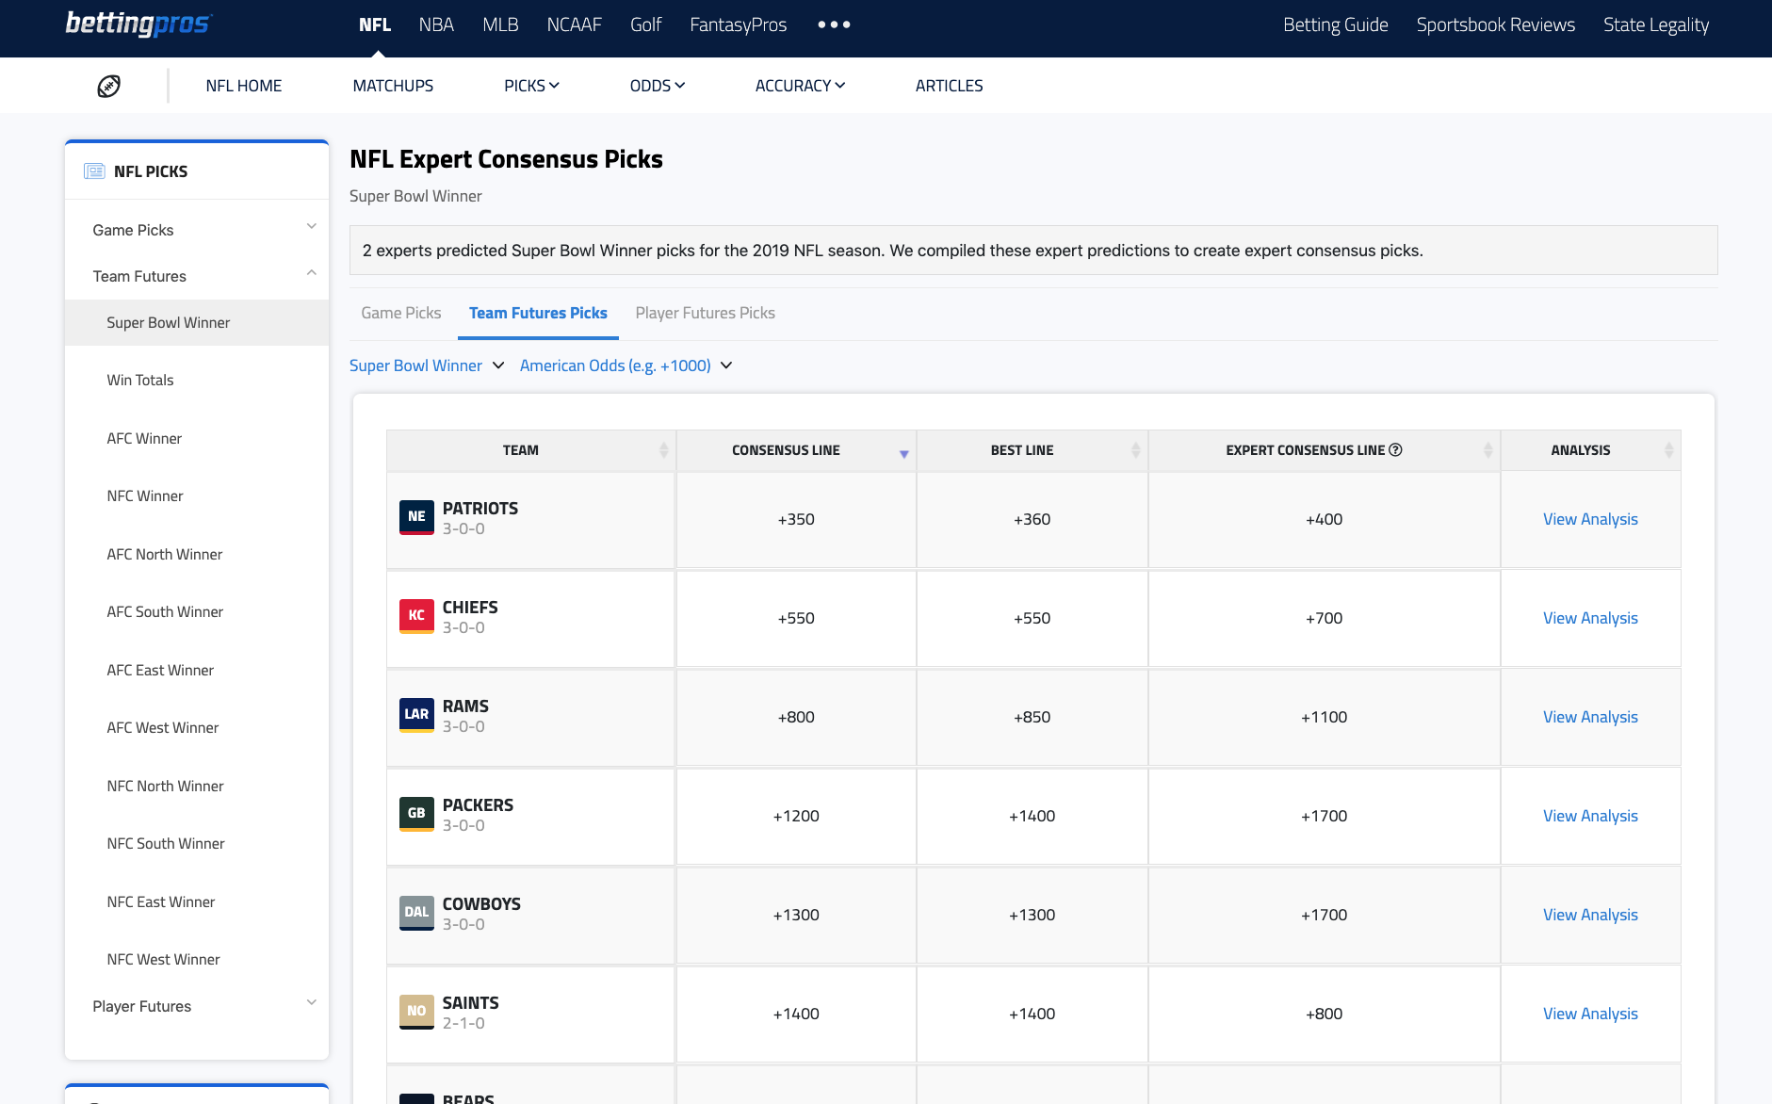View Analysis for the Saints
1772x1104 pixels.
tap(1590, 1014)
